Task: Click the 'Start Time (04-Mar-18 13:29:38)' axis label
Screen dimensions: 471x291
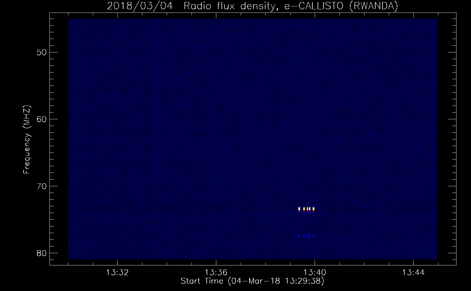Action: [x=252, y=281]
